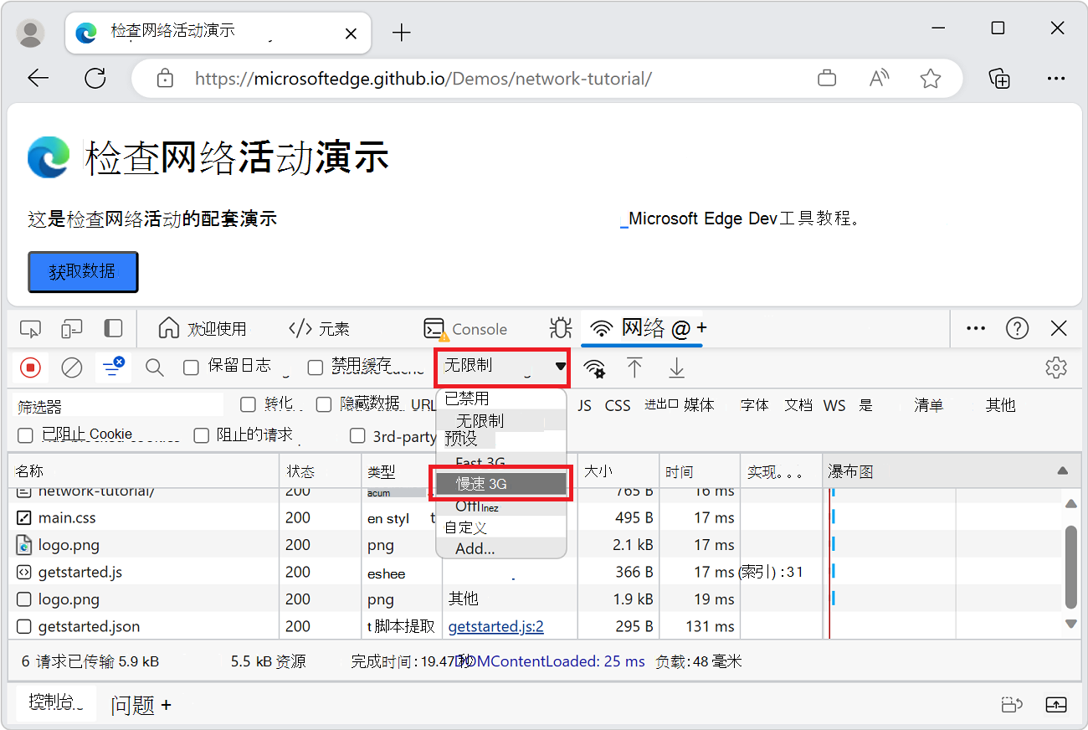The image size is (1088, 730).
Task: Open DevTools help icon
Action: 1017,328
